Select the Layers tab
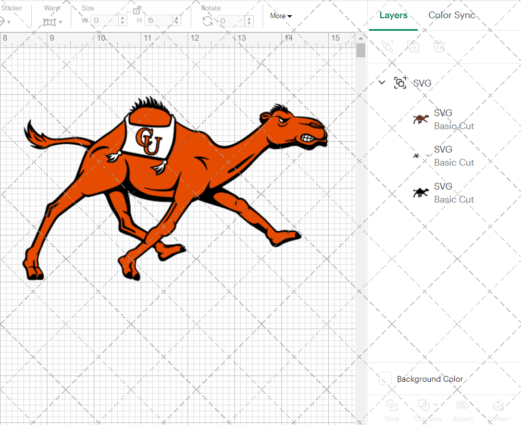 click(x=393, y=15)
